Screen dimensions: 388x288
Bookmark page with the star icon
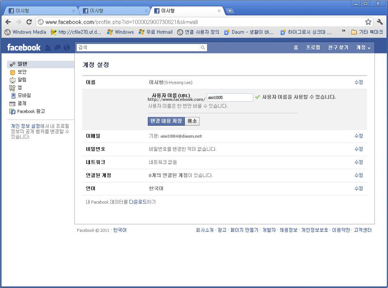(368, 22)
